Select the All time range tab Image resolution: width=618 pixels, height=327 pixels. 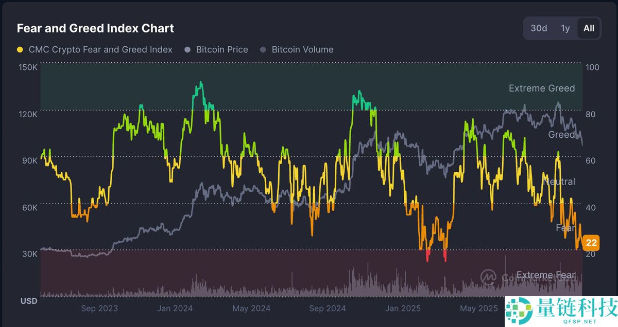[589, 28]
